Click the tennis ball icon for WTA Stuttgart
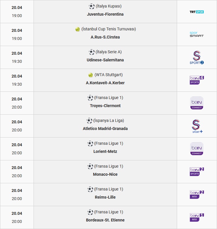 (91, 75)
